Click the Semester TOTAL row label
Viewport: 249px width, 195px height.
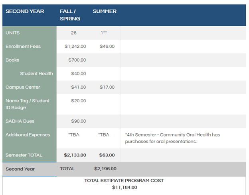pyautogui.click(x=24, y=155)
